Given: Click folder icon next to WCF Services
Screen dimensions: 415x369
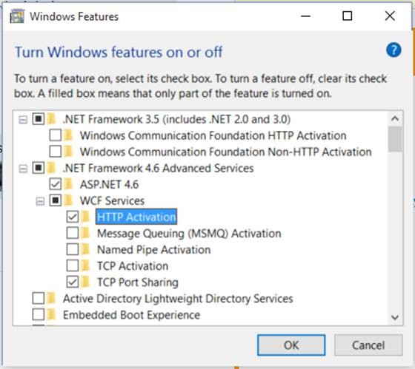Looking at the screenshot, I should tap(69, 200).
